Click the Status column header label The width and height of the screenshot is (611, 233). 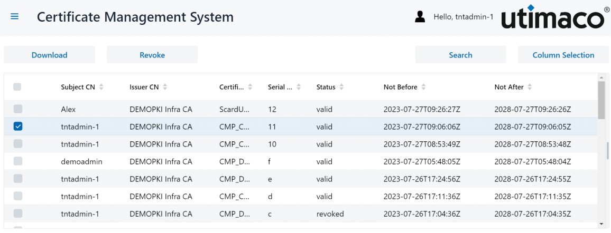click(x=326, y=87)
